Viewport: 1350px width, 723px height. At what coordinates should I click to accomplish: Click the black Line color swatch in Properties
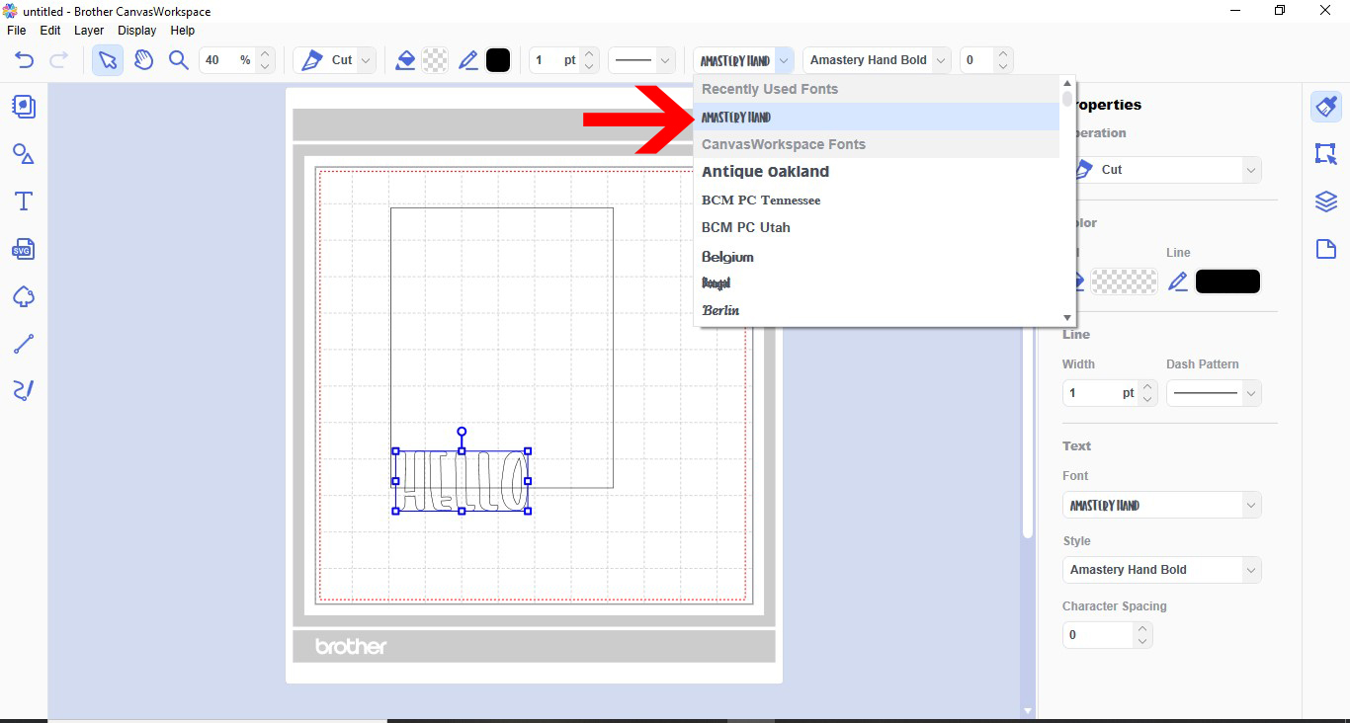click(1227, 281)
